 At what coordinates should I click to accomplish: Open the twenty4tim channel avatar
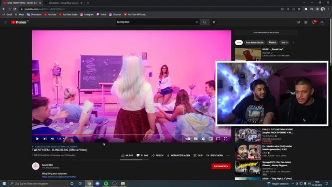click(36, 166)
